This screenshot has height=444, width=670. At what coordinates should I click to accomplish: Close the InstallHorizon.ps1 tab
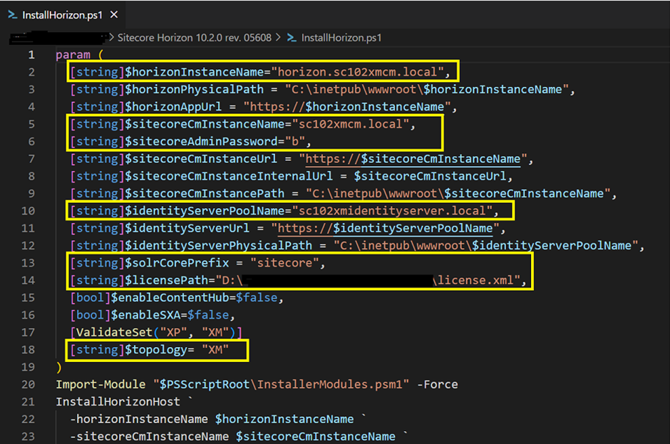pos(113,14)
